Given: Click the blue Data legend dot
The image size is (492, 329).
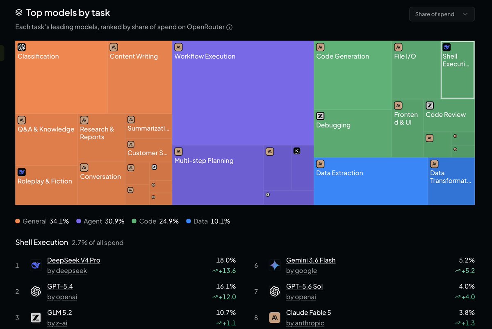Looking at the screenshot, I should click(189, 221).
